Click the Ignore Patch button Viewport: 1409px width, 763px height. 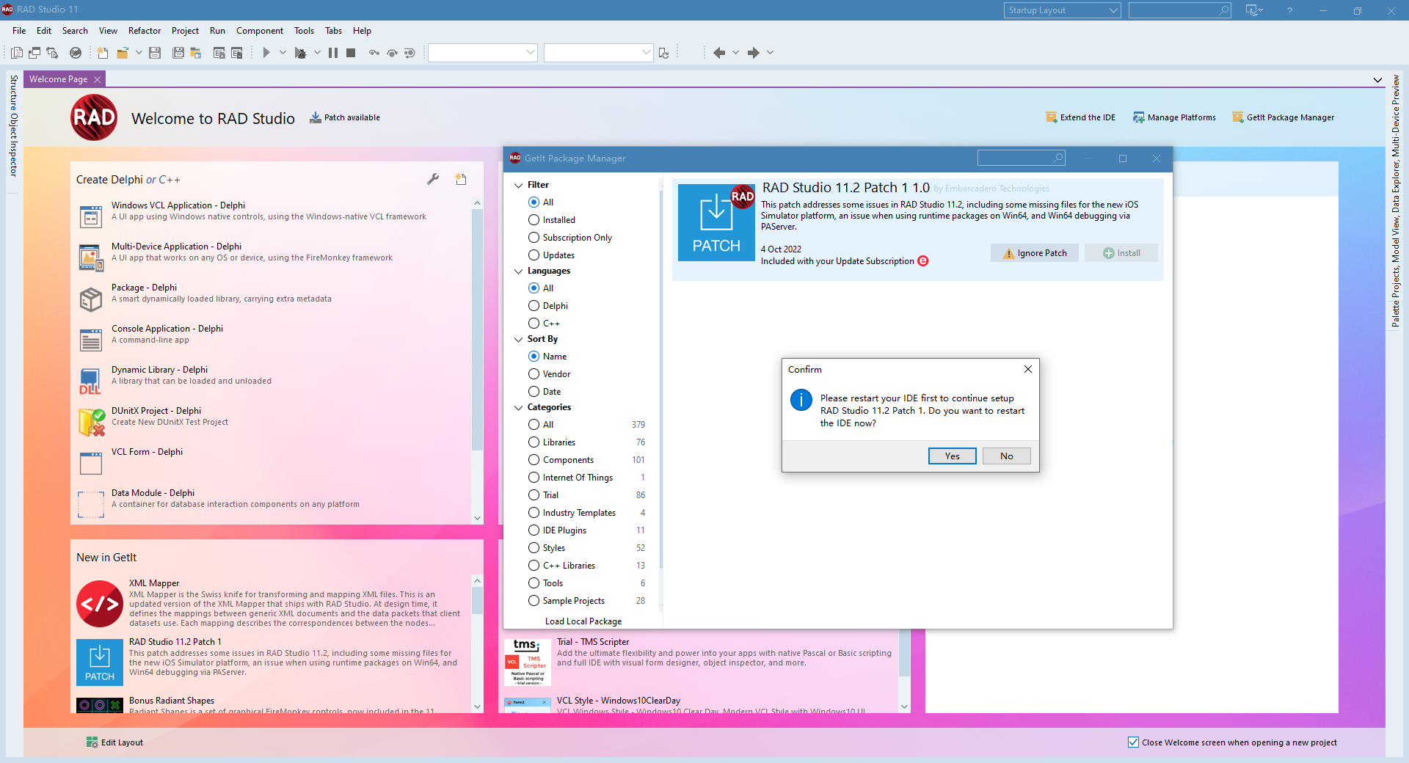[1034, 253]
